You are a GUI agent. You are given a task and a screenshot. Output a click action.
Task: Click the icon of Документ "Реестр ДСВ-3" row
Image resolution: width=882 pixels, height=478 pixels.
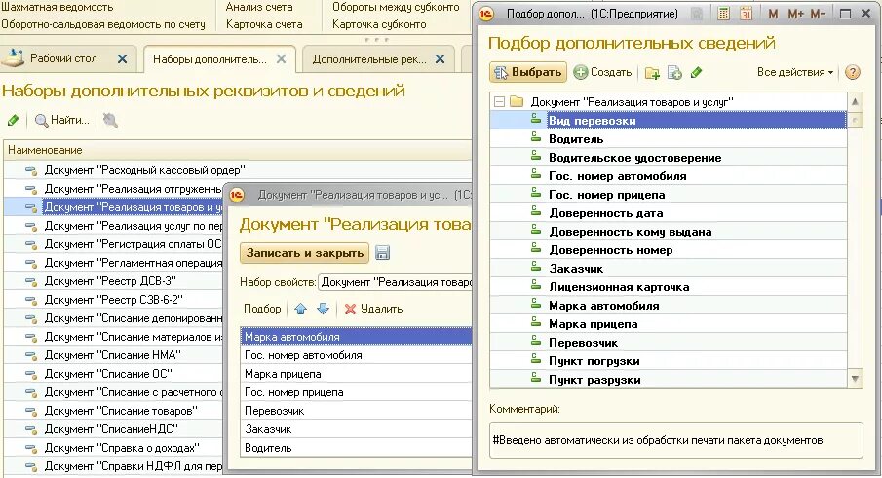(x=31, y=281)
